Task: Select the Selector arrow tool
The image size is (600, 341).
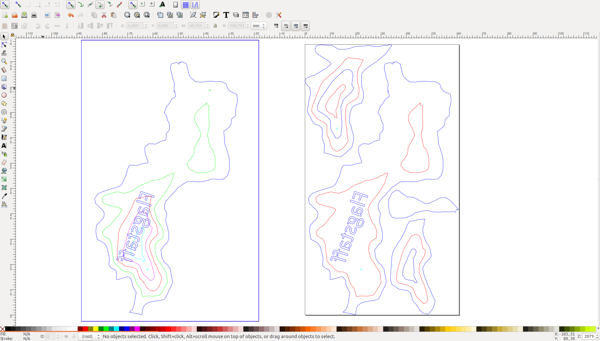Action: point(4,37)
